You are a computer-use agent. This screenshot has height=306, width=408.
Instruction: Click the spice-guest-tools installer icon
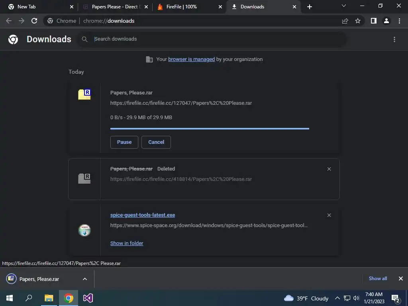click(x=84, y=230)
